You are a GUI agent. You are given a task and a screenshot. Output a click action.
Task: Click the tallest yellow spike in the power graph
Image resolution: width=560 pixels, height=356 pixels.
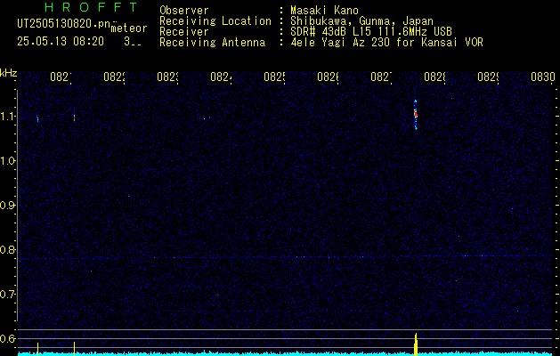tap(416, 344)
